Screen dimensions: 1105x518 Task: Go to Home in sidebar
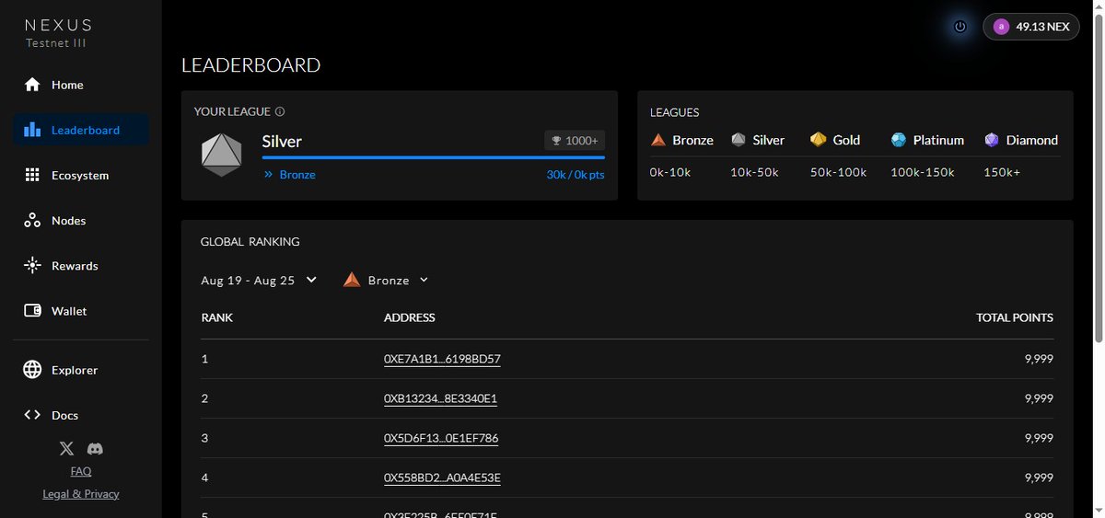coord(81,85)
